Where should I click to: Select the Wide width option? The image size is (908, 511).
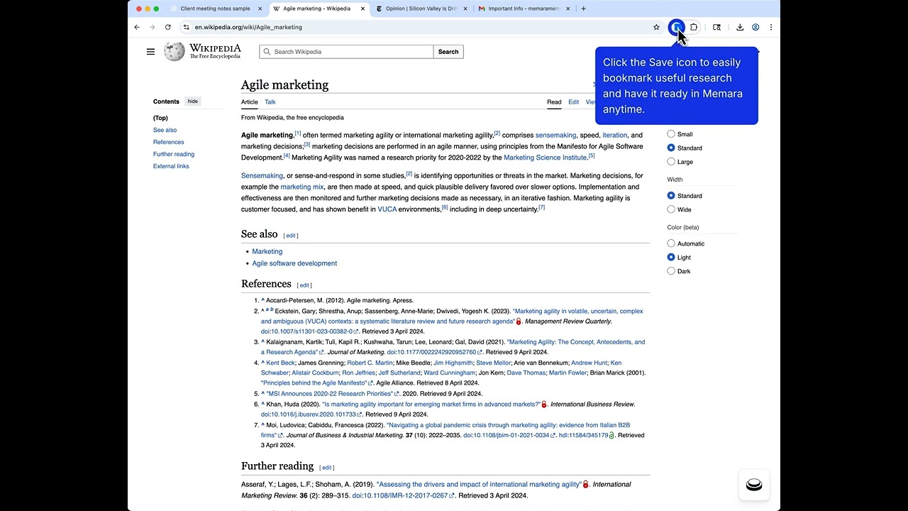pos(671,209)
